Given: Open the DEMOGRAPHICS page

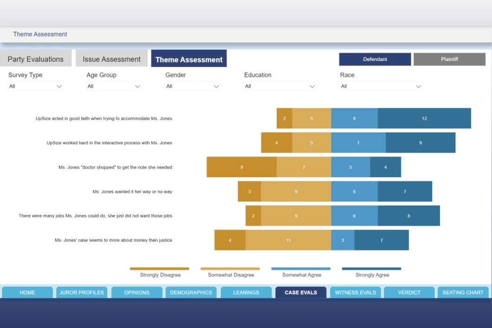Looking at the screenshot, I should tap(191, 292).
